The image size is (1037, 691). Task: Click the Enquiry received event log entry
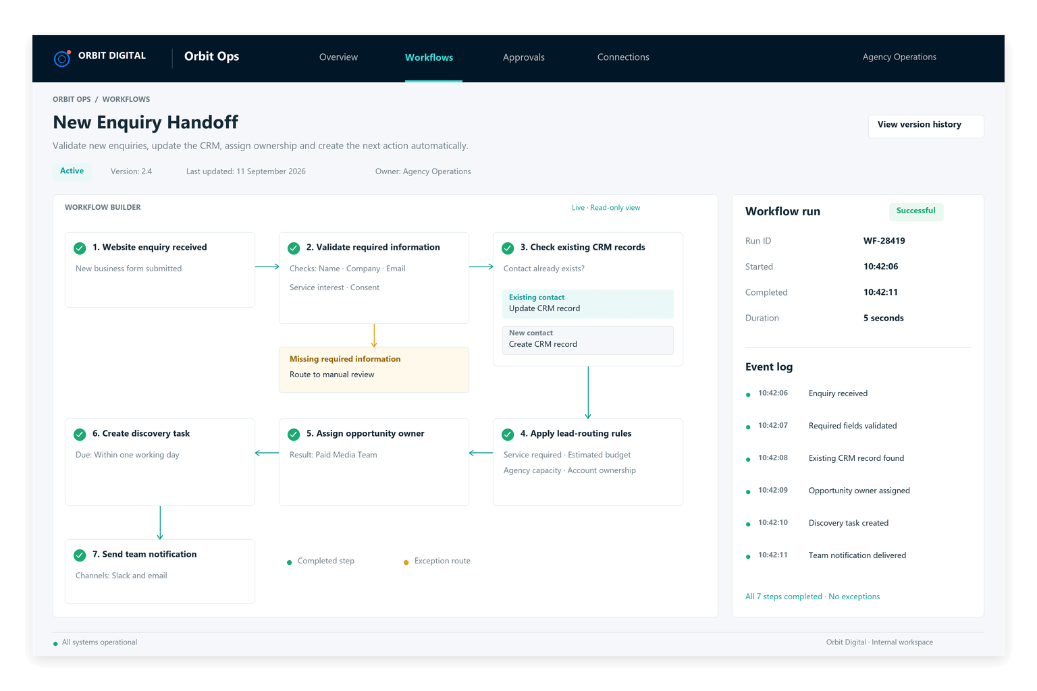(x=838, y=393)
